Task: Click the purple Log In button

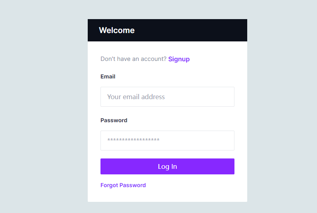Action: pos(167,166)
